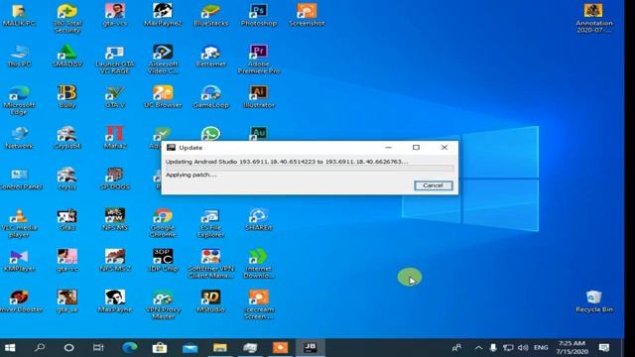Screen dimensions: 635x357
Task: Select the KMPlayer desktop shortcut
Action: (x=19, y=261)
